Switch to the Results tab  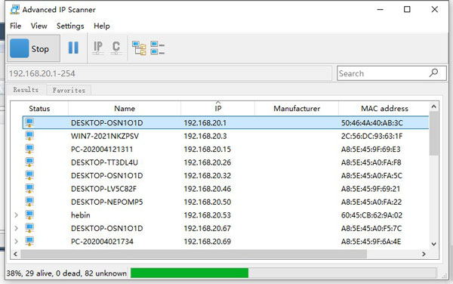[x=26, y=90]
